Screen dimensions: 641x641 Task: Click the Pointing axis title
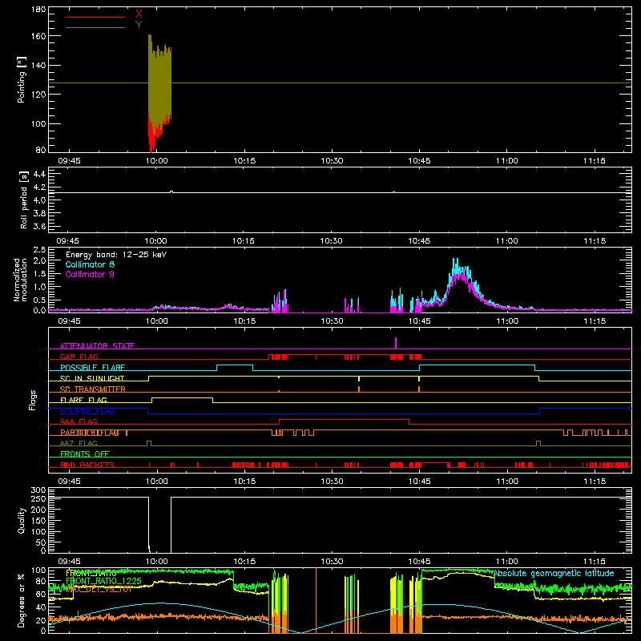[22, 79]
